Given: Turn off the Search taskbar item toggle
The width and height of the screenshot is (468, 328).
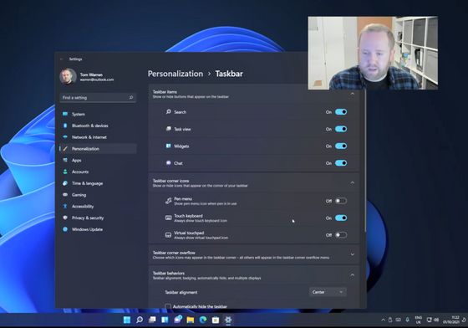Looking at the screenshot, I should 341,112.
